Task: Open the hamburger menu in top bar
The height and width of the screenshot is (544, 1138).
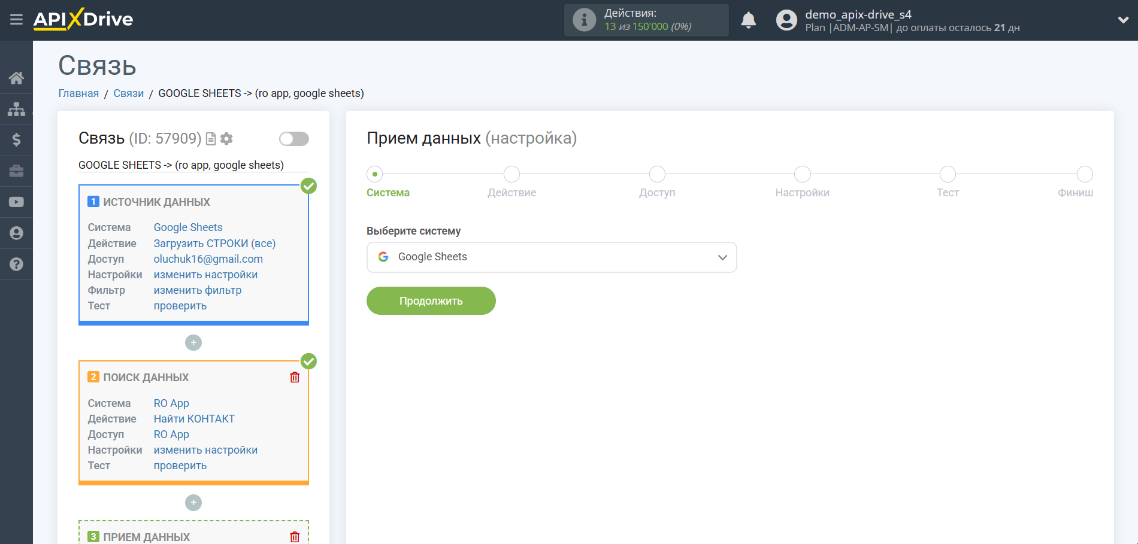Action: (16, 20)
